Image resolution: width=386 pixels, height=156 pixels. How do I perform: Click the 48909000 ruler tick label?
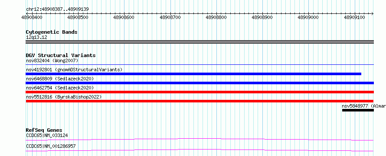308,17
